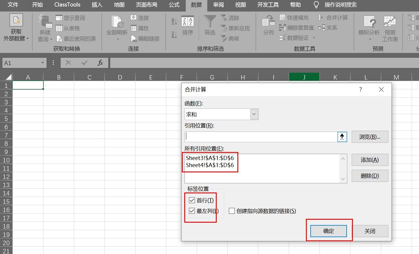This screenshot has height=254, width=419.
Task: Click the collapse dialog arrow in reference box
Action: point(342,137)
